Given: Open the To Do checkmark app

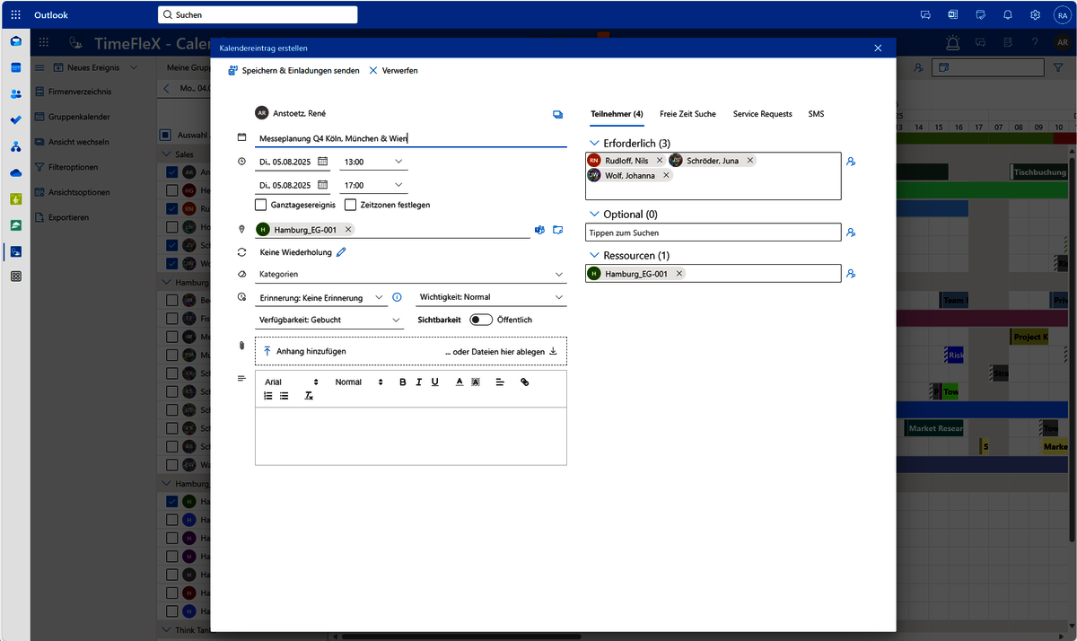Looking at the screenshot, I should coord(15,119).
